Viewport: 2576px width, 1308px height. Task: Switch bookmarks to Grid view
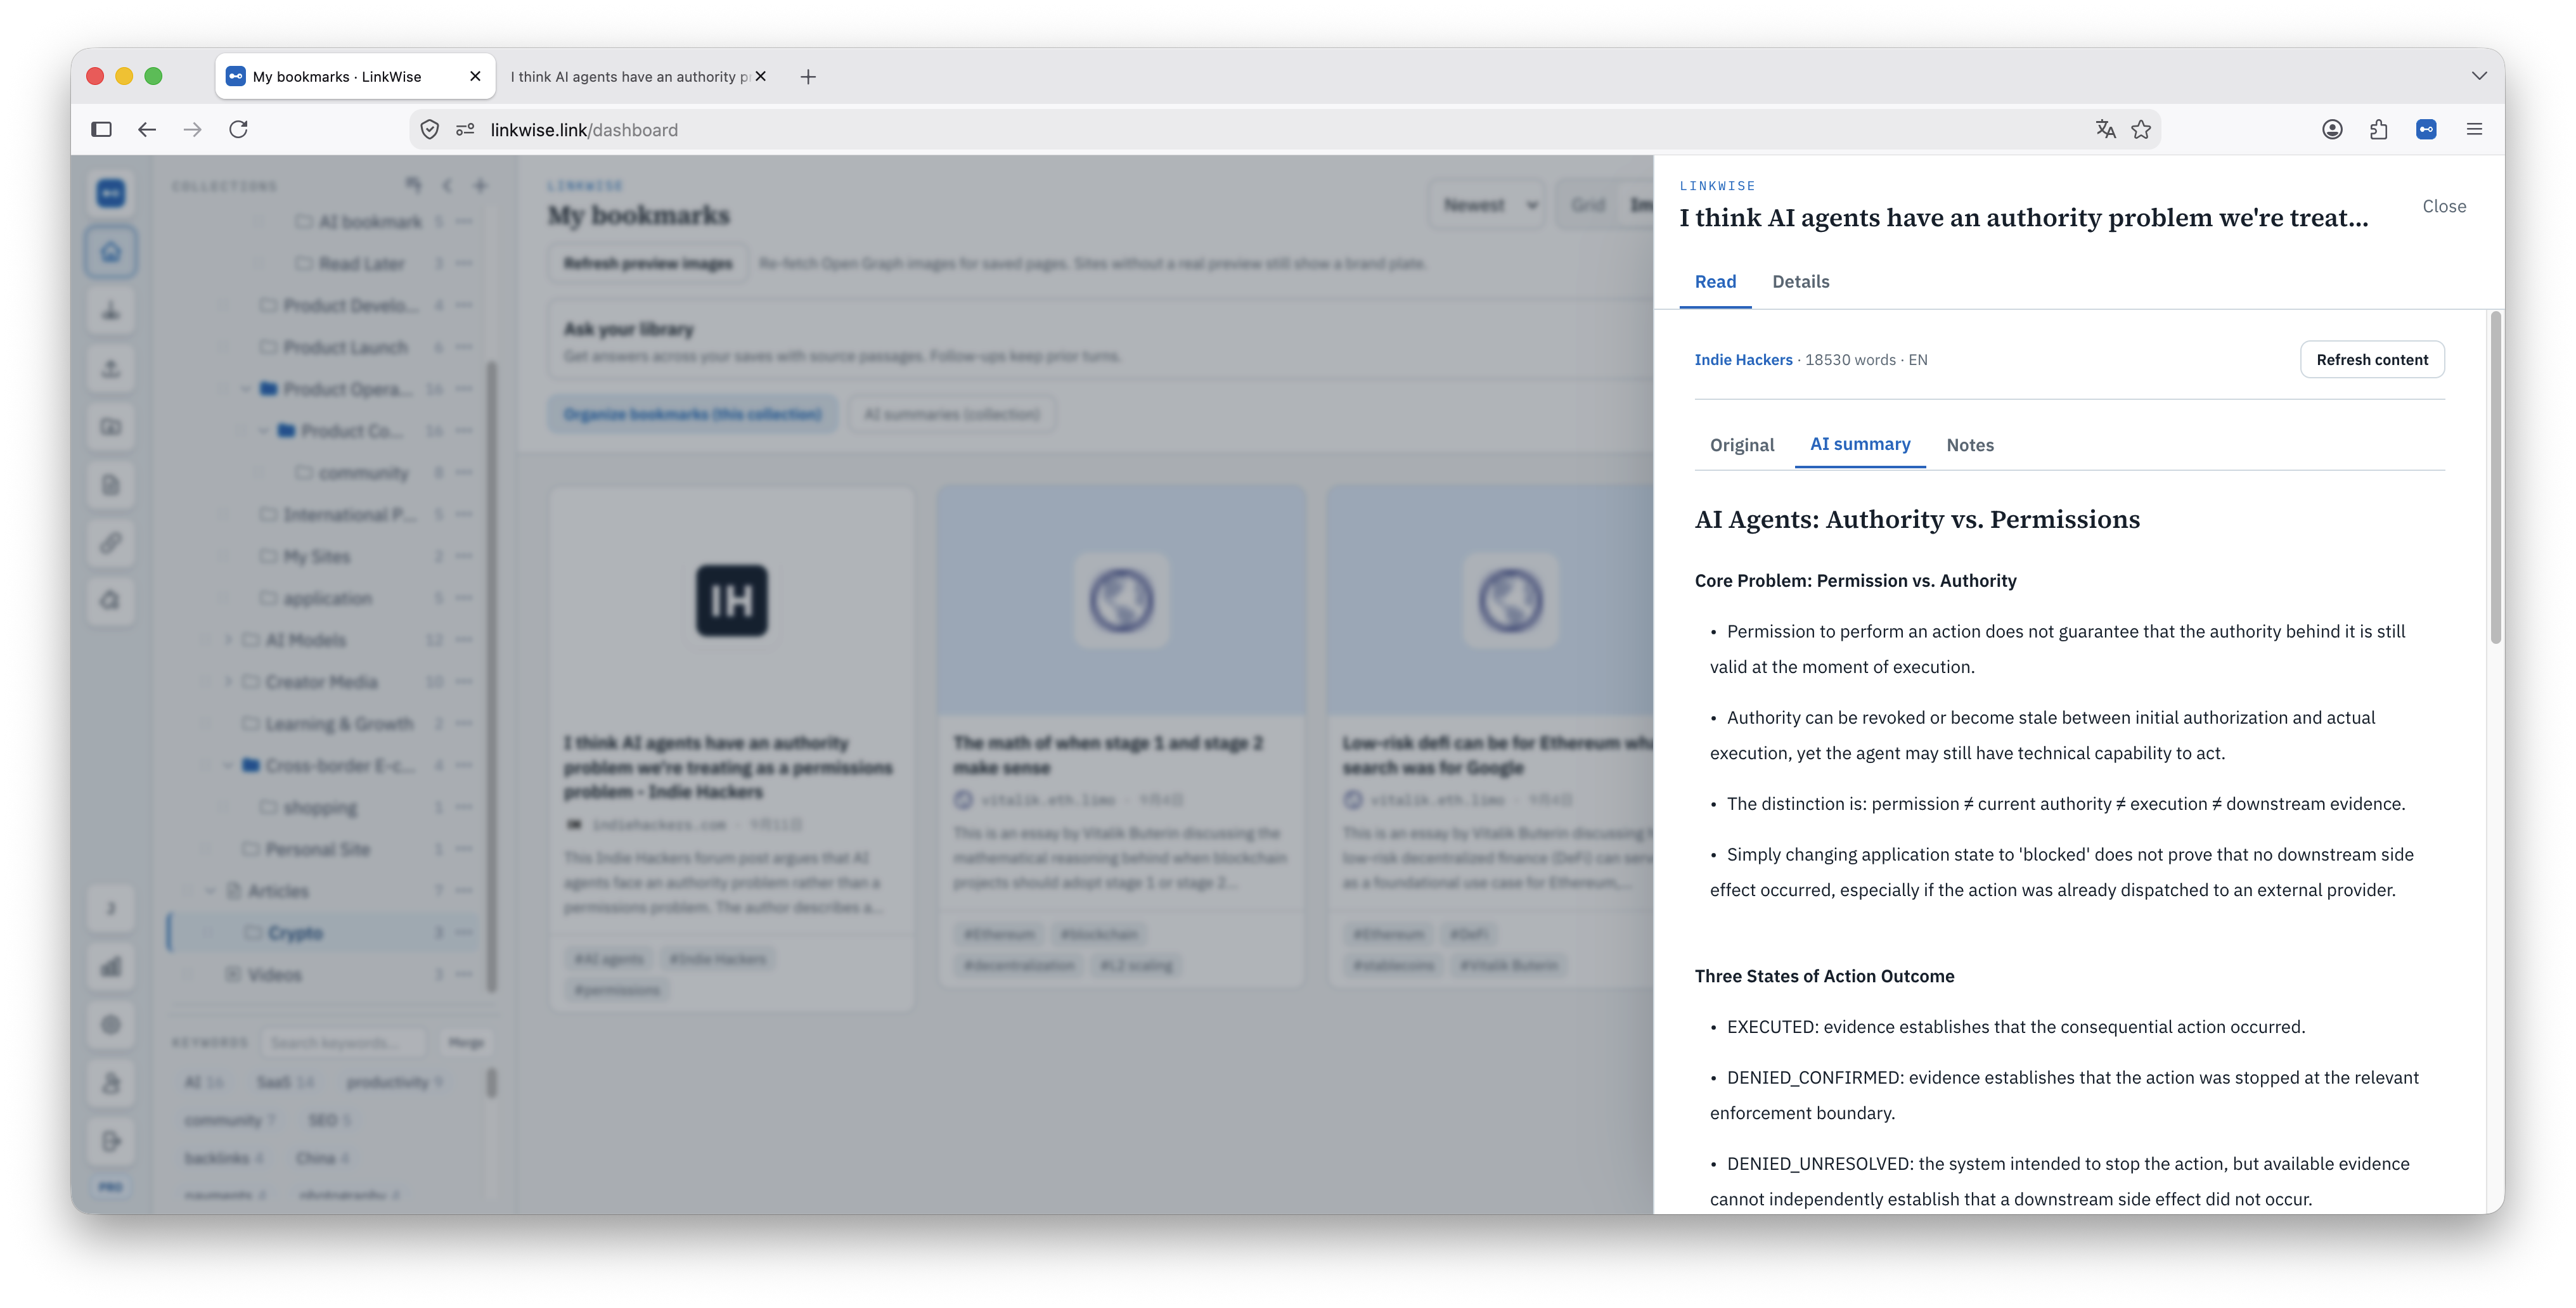pos(1588,205)
